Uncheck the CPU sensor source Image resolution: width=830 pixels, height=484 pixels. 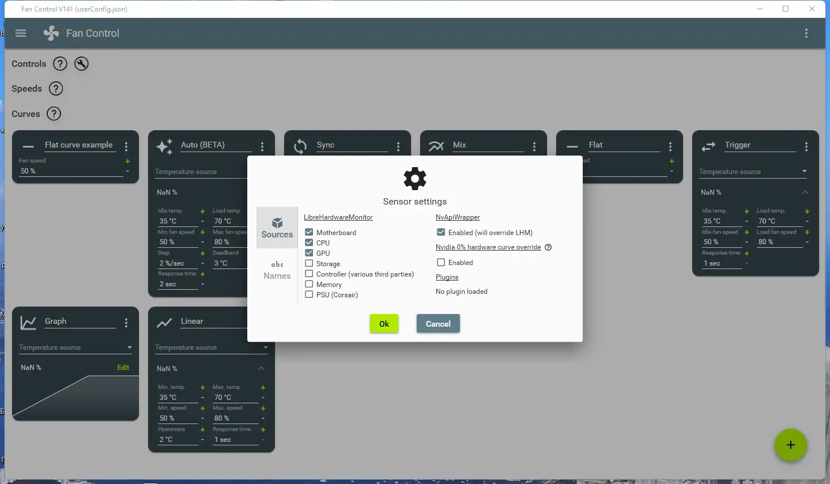309,243
